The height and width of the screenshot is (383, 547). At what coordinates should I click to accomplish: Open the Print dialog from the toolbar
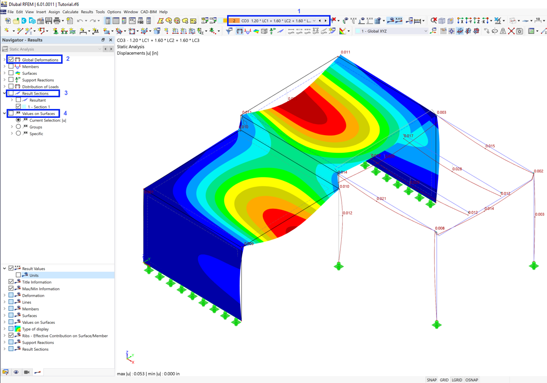point(55,21)
